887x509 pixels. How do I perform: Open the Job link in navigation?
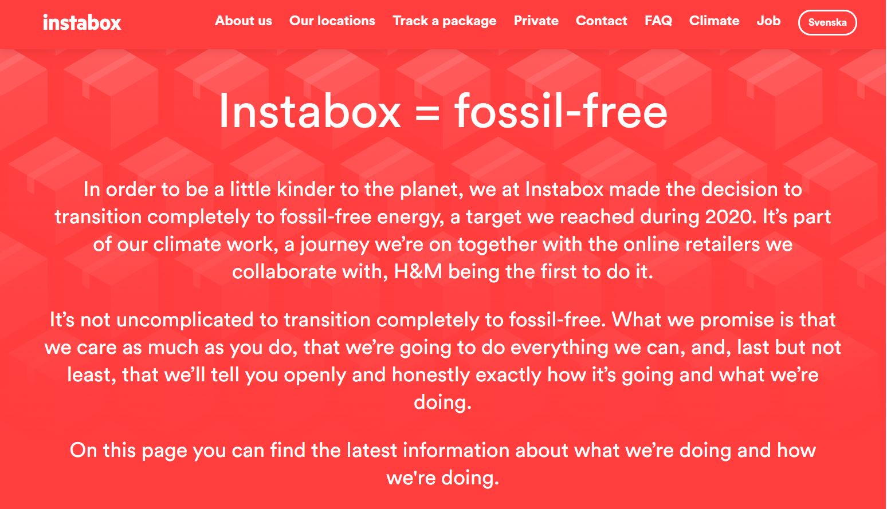[x=768, y=21]
